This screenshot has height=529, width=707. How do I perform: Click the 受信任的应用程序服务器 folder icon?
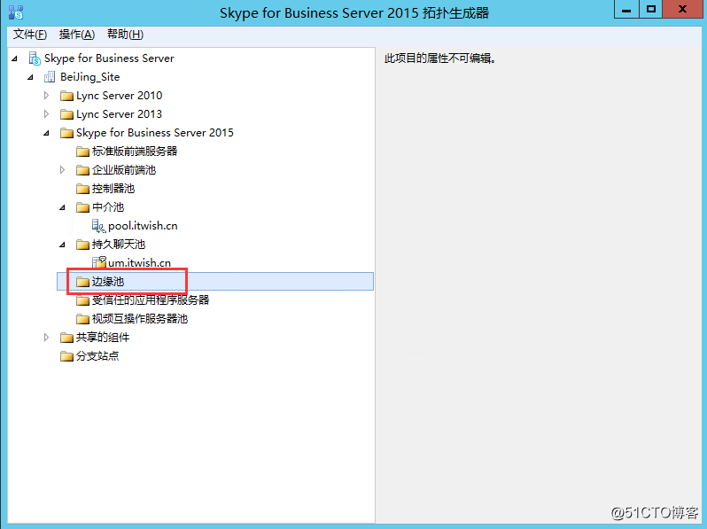coord(82,300)
